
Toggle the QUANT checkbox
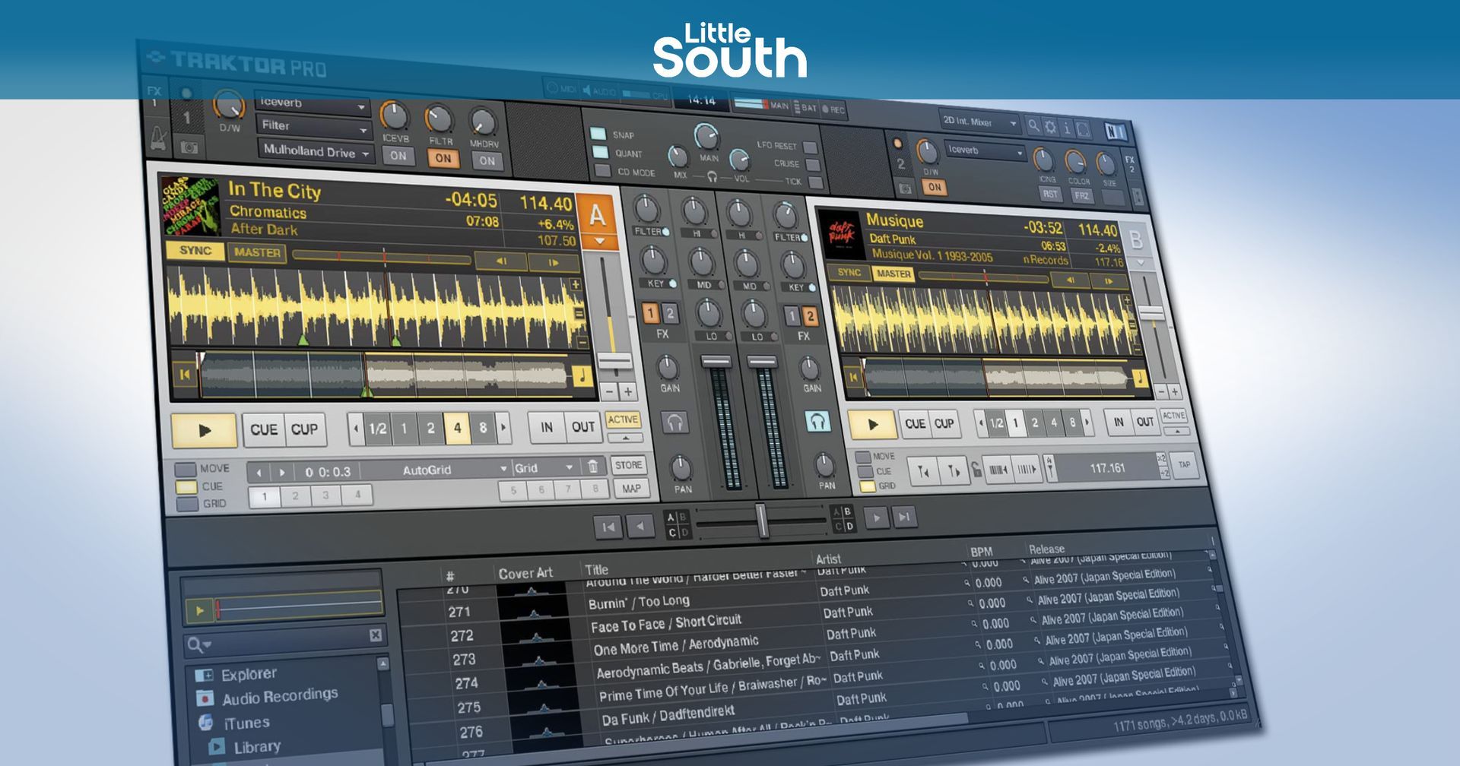click(601, 152)
